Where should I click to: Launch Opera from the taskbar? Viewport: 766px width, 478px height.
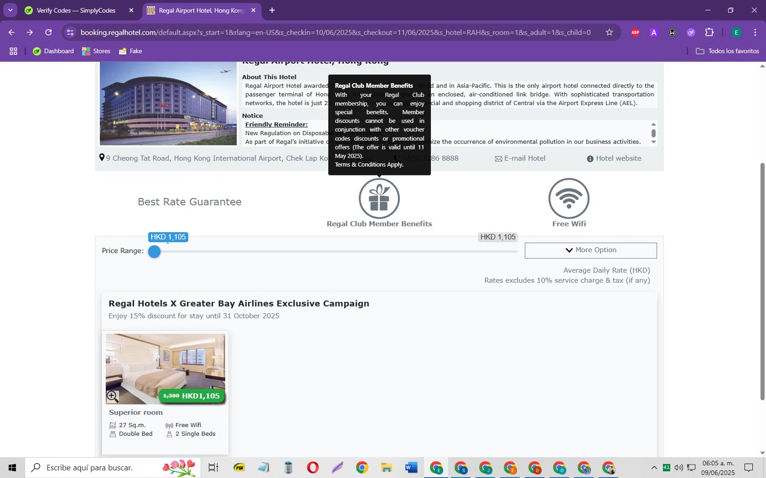click(x=313, y=467)
